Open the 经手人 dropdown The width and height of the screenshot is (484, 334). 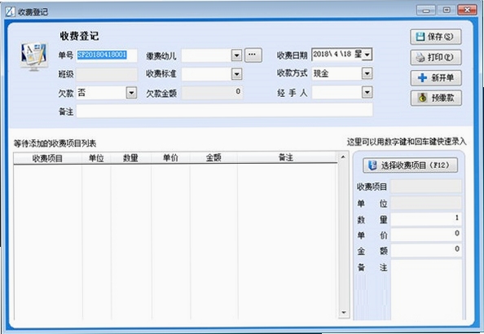367,92
